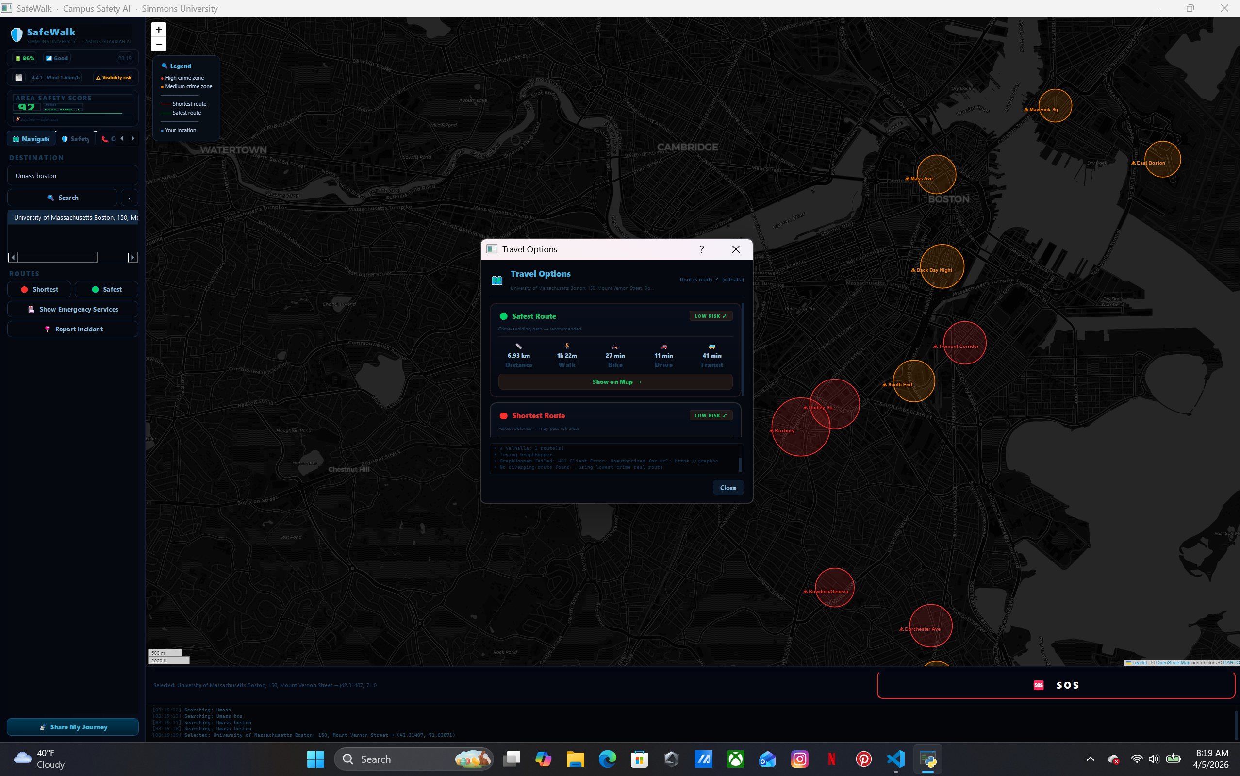Click Show on Map for Safest Route

pos(615,382)
